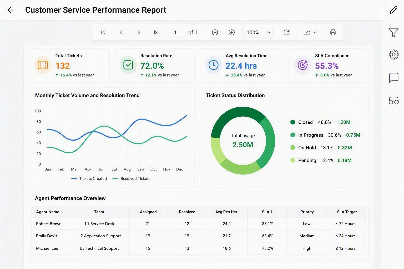Zoom out with the minus icon
404x269 pixels.
click(x=215, y=32)
